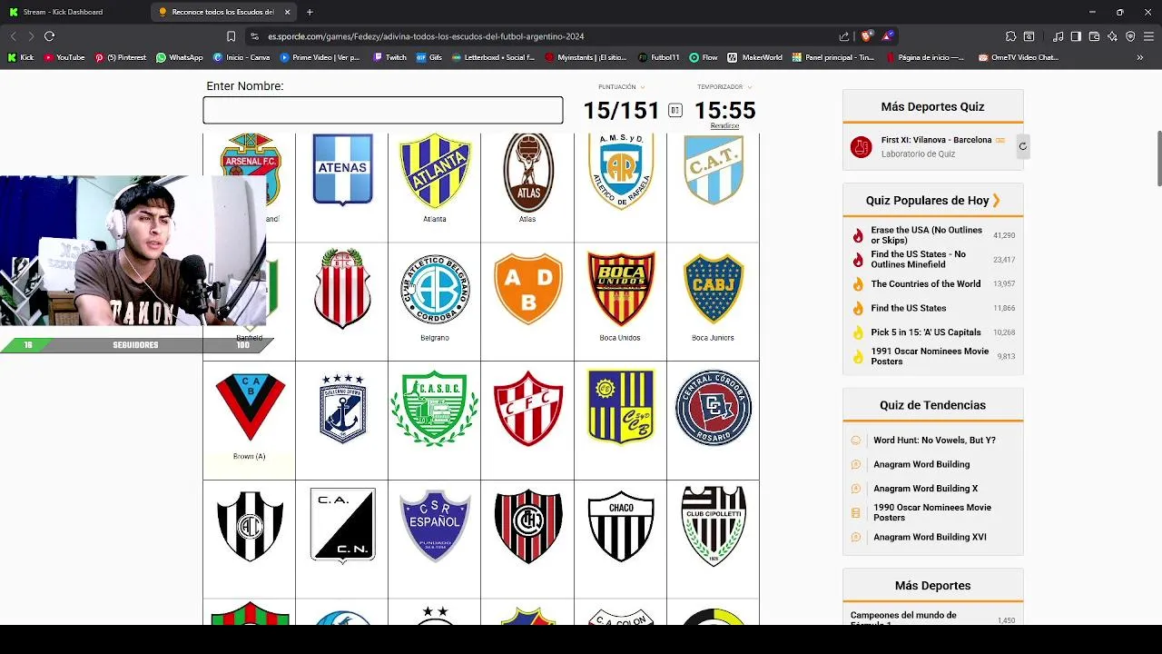Viewport: 1162px width, 654px height.
Task: Open The Countries of the World quiz
Action: [925, 283]
